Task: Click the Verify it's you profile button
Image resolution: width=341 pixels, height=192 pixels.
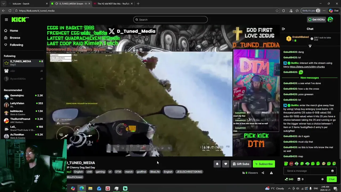Action: pyautogui.click(x=311, y=11)
